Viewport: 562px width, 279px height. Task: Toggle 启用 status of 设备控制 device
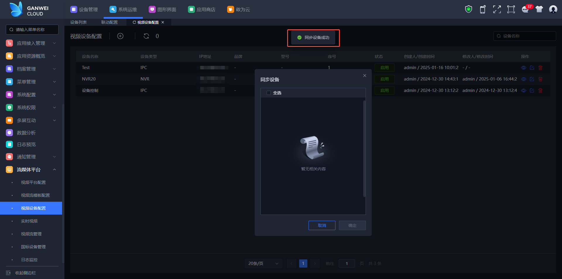point(385,90)
